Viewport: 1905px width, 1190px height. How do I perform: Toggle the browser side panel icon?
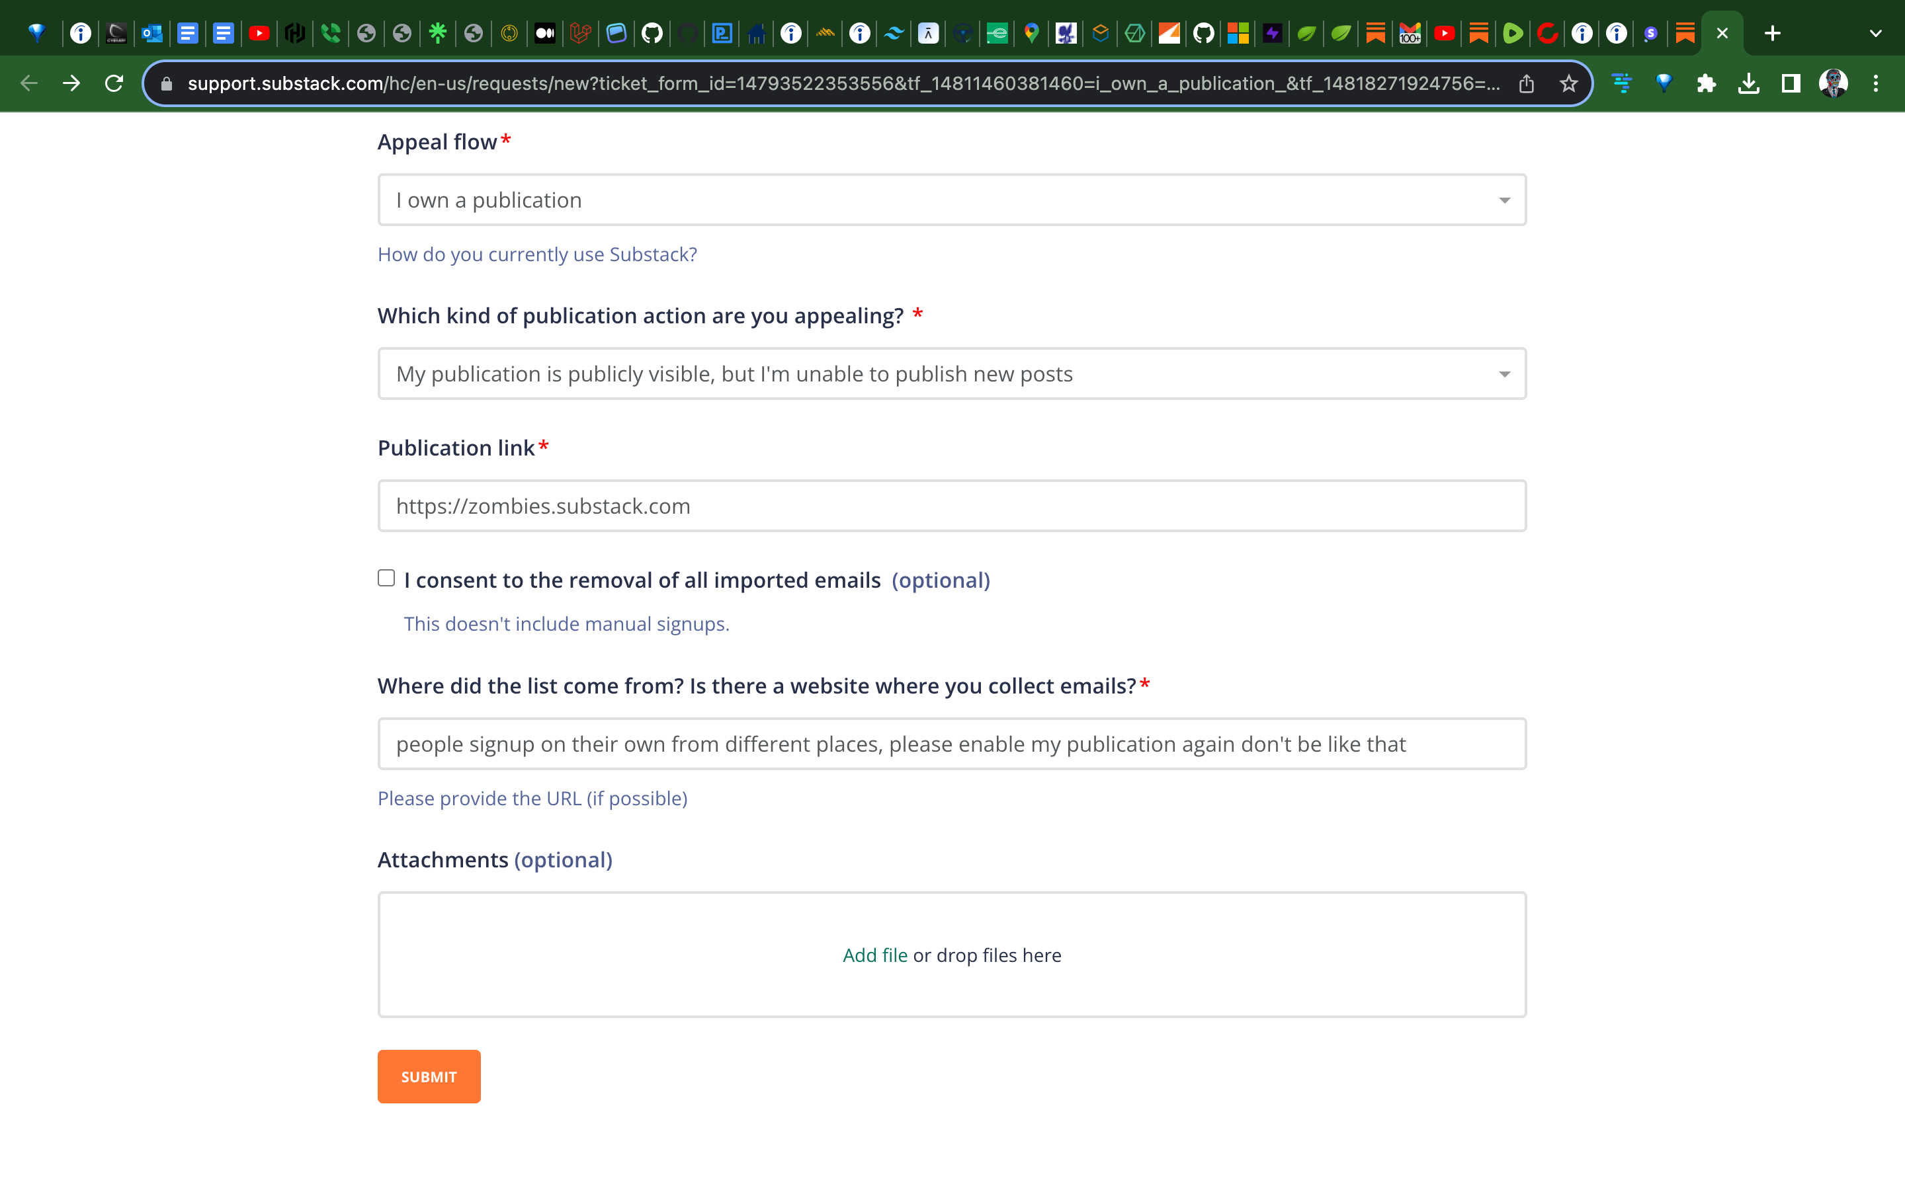click(x=1791, y=83)
